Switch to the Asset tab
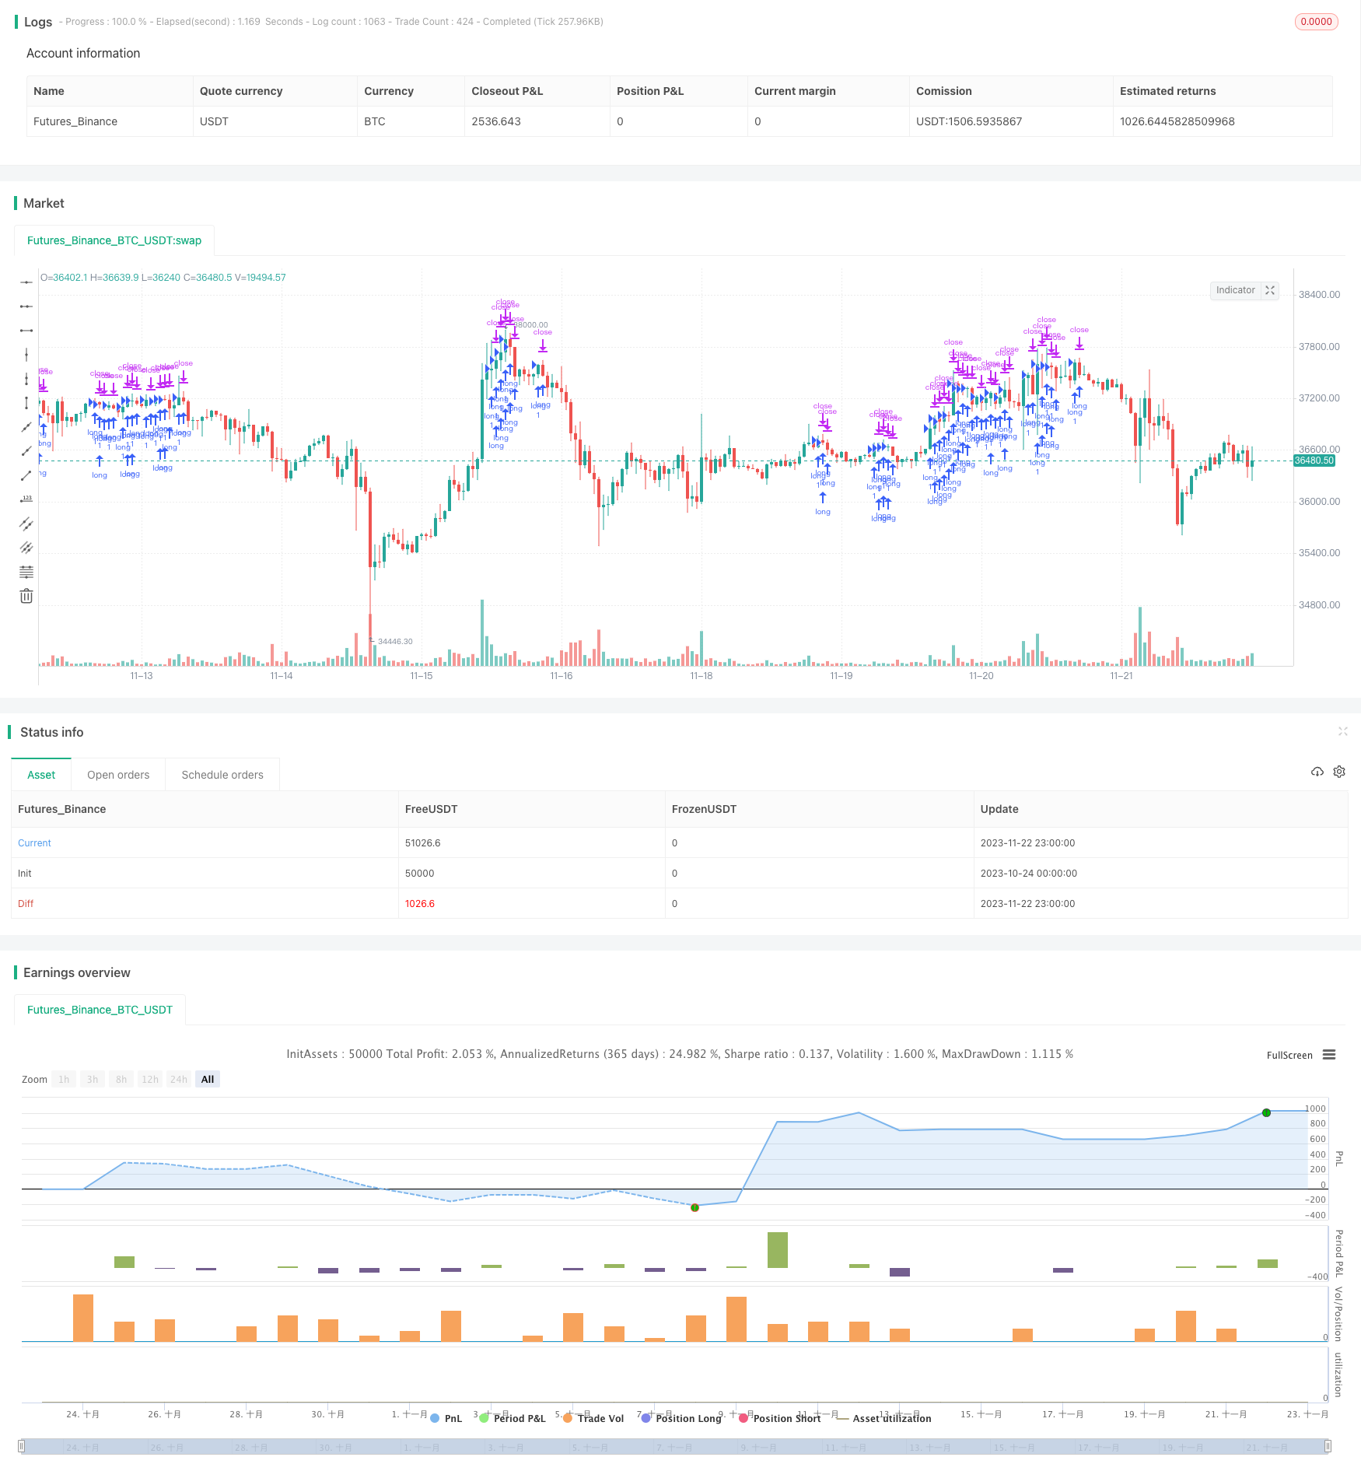Image resolution: width=1361 pixels, height=1478 pixels. 41,775
